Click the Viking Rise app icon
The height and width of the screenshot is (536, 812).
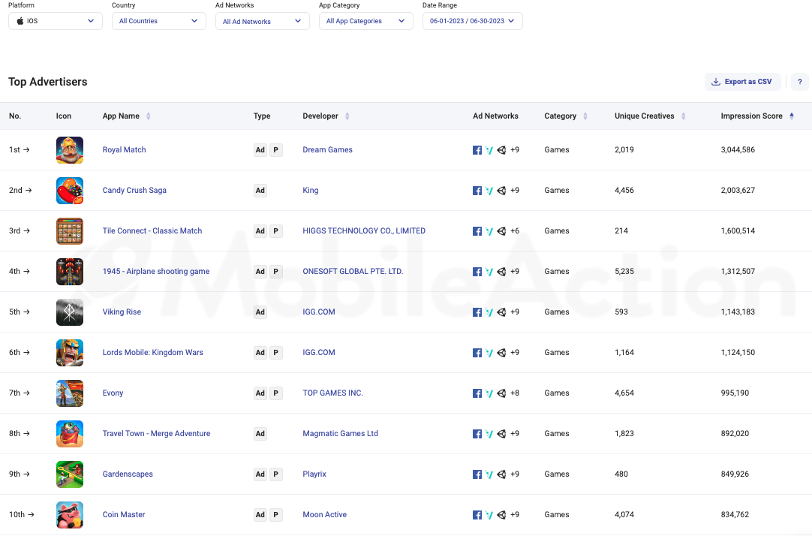[x=69, y=312]
